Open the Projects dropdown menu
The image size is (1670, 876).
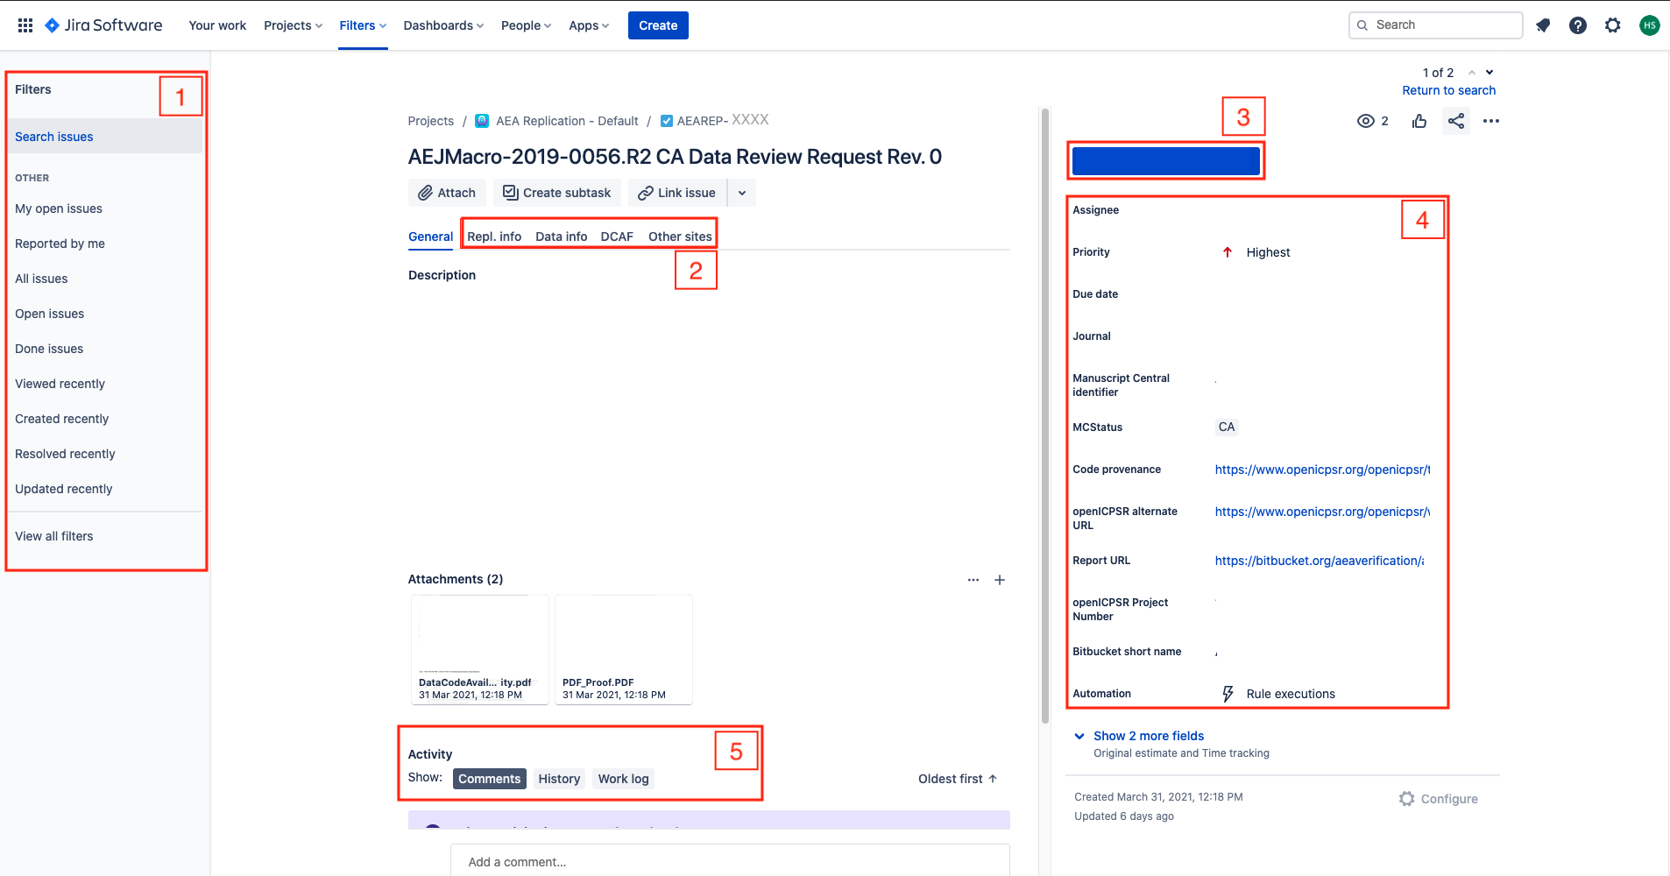[294, 25]
